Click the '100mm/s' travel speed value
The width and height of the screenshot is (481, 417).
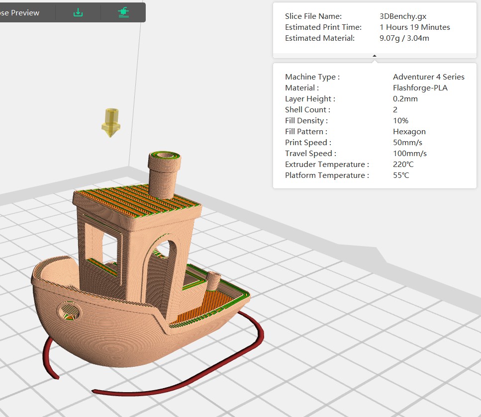tap(409, 154)
